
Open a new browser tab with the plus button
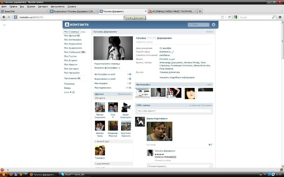point(200,11)
